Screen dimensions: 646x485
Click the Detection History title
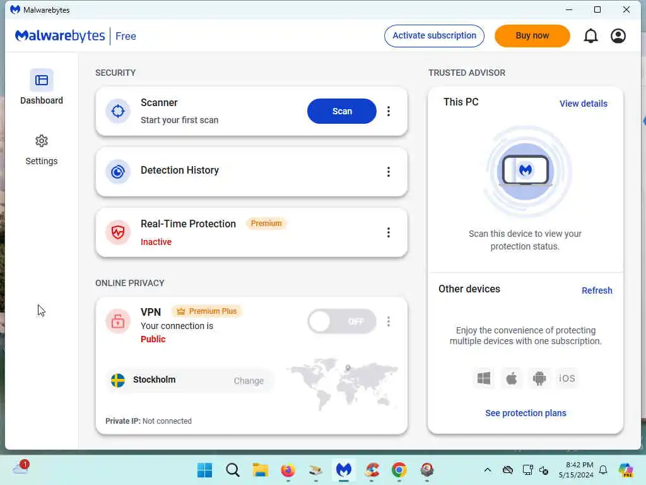180,170
